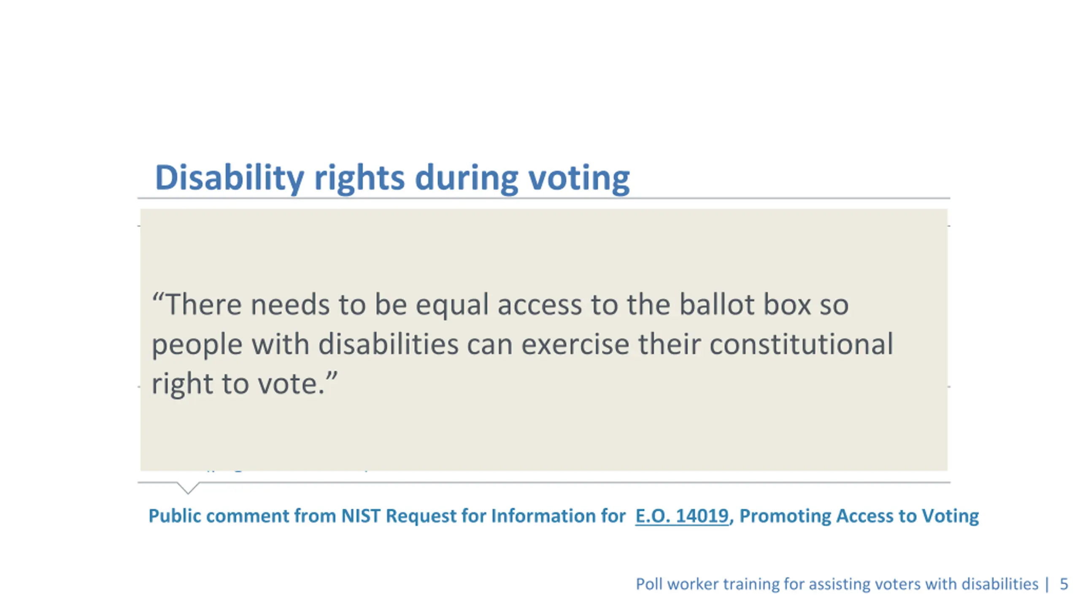Click the caption text Public comment from NIST
The height and width of the screenshot is (607, 1080).
[x=265, y=516]
